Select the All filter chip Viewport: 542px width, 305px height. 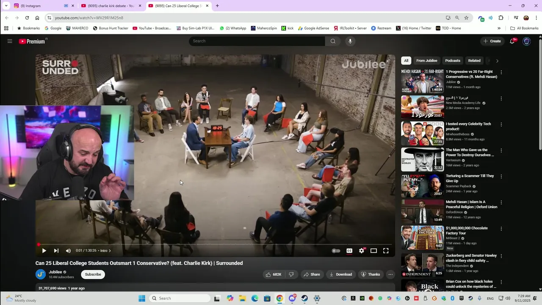(x=406, y=61)
